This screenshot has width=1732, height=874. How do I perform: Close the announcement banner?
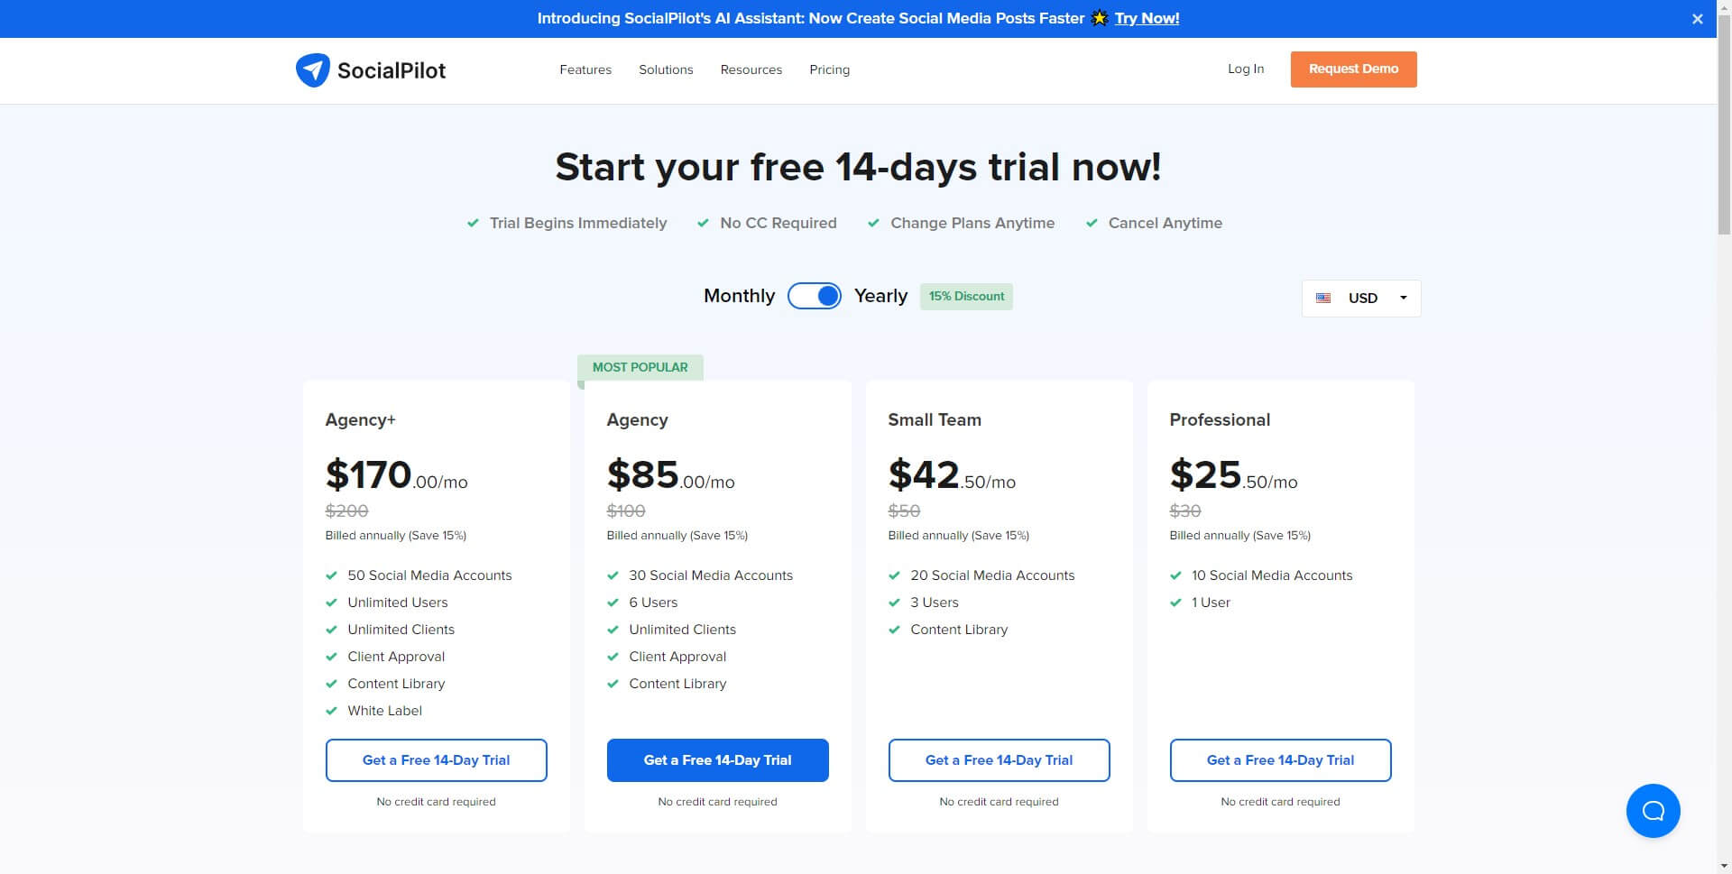pos(1698,19)
